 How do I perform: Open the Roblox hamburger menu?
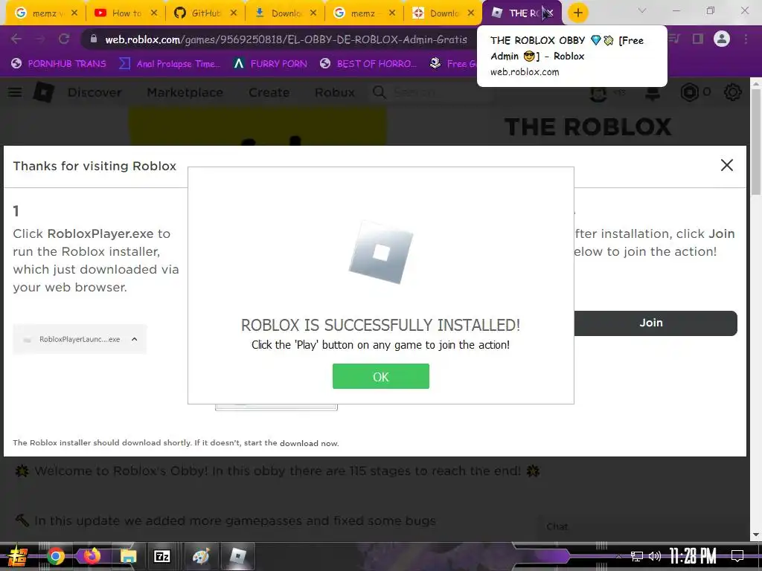[15, 92]
